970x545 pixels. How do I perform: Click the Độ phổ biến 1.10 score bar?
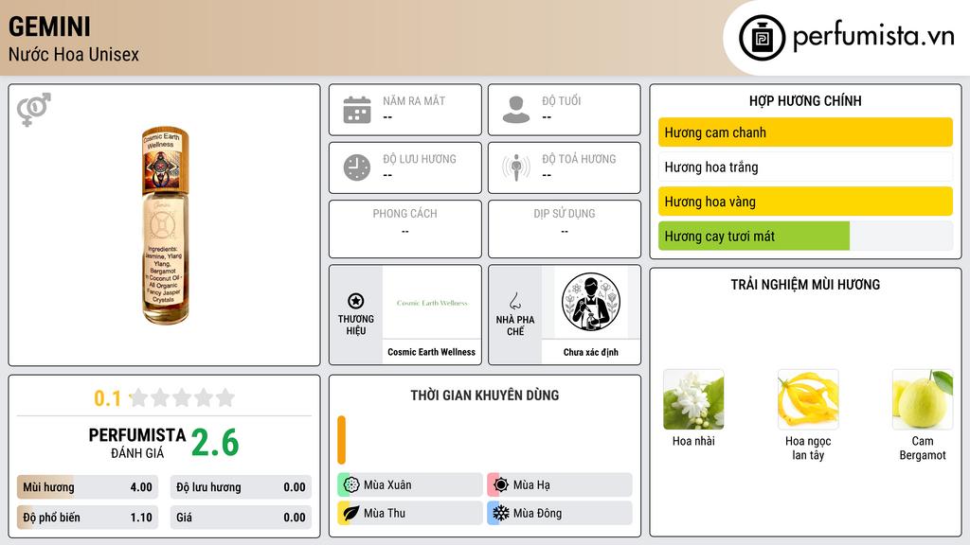tap(87, 518)
